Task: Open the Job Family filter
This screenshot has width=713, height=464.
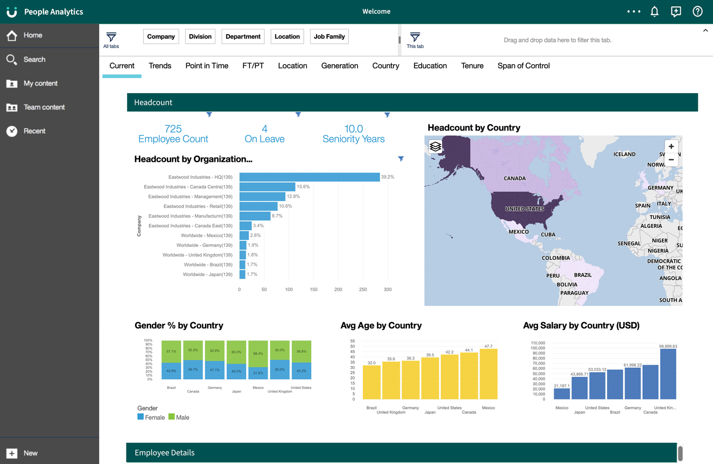Action: point(329,37)
